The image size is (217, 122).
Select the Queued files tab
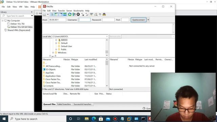[x=50, y=104]
